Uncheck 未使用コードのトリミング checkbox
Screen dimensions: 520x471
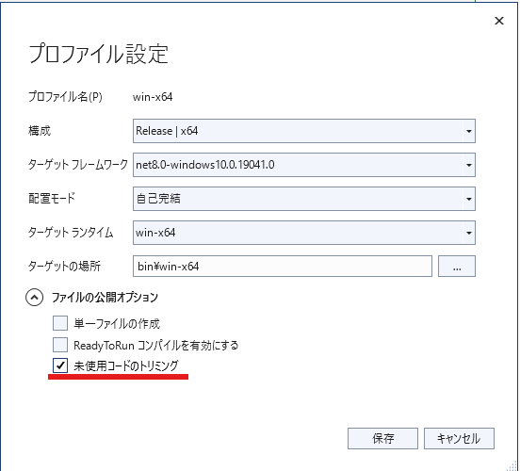(x=60, y=365)
